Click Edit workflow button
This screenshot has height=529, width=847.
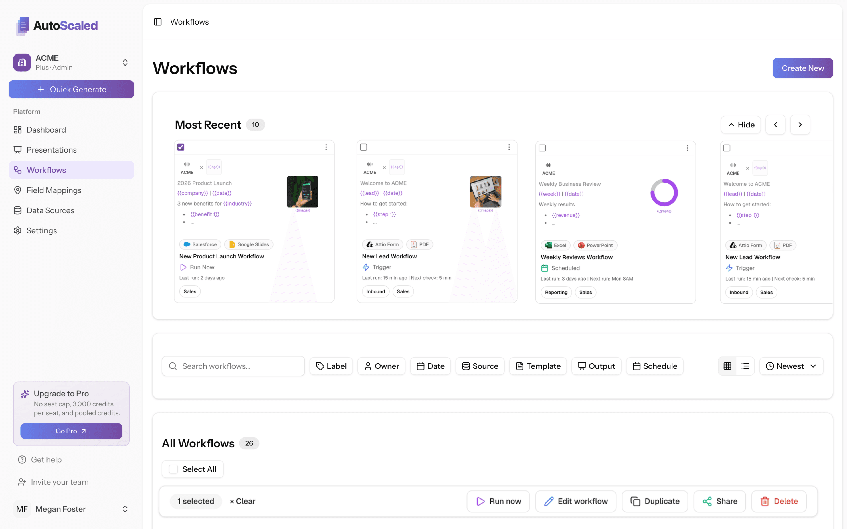pos(576,501)
